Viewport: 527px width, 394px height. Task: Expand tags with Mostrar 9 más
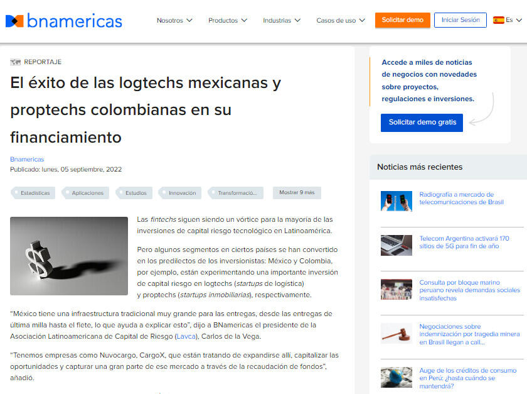coord(297,192)
